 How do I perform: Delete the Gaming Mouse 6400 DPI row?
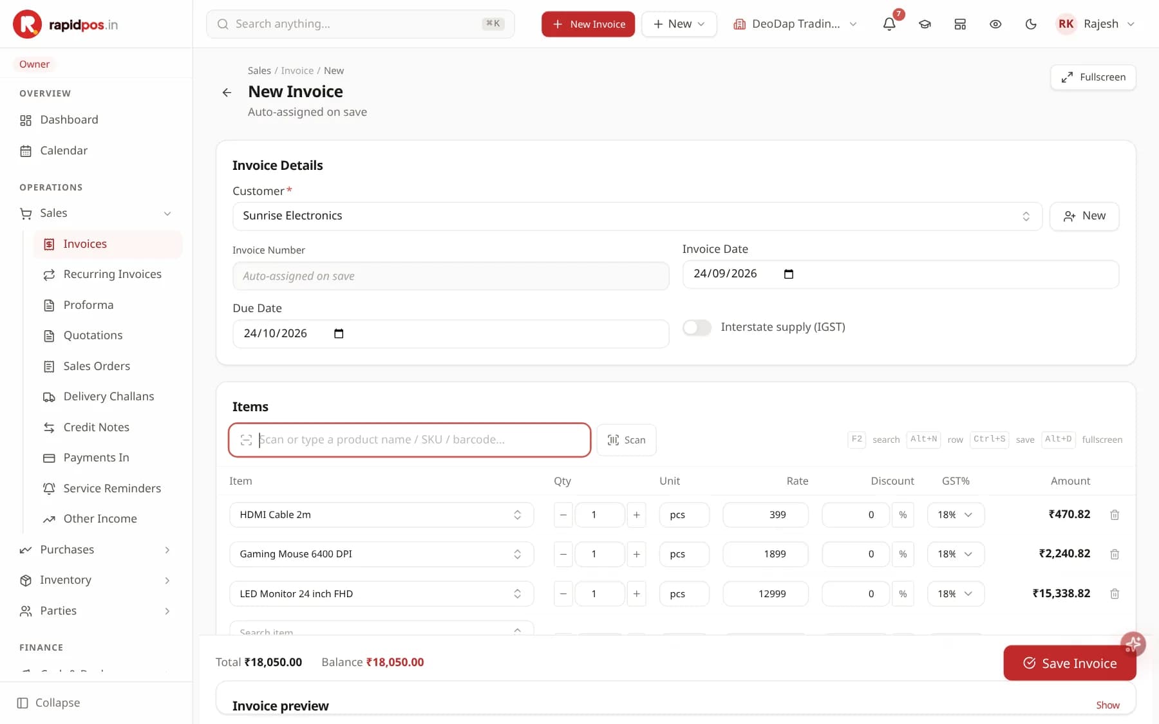[1115, 554]
